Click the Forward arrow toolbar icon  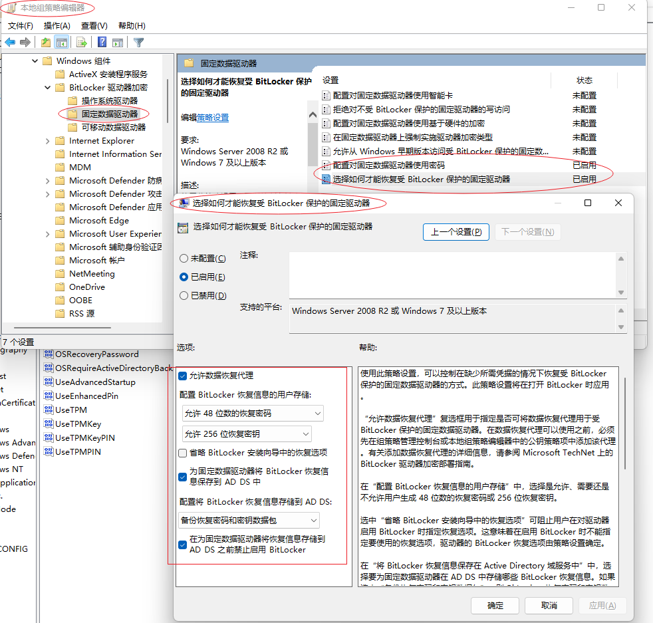(x=25, y=42)
